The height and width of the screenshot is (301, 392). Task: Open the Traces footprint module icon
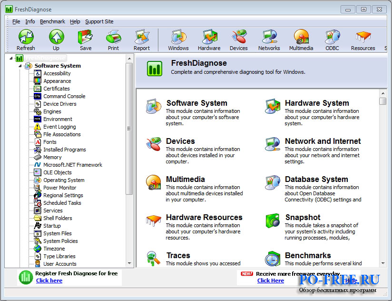point(154,259)
